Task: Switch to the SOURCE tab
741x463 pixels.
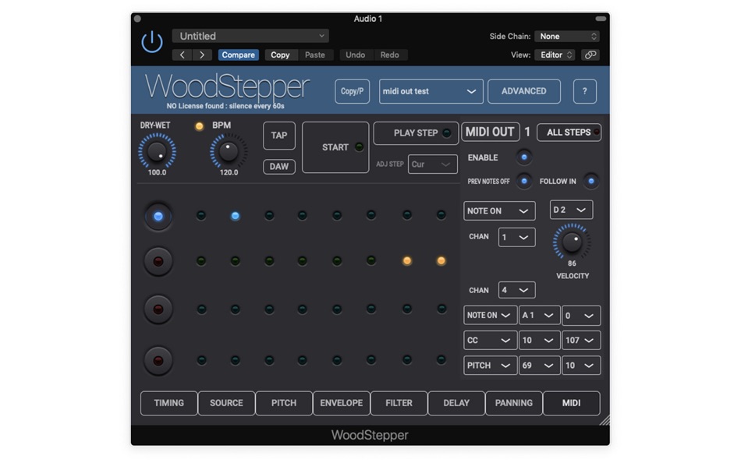Action: [226, 403]
